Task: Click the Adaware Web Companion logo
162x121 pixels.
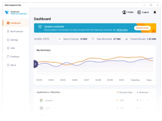Action: [16, 13]
